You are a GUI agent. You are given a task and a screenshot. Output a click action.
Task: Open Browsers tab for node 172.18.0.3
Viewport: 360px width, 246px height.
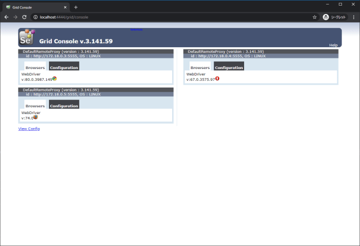[x=35, y=66]
